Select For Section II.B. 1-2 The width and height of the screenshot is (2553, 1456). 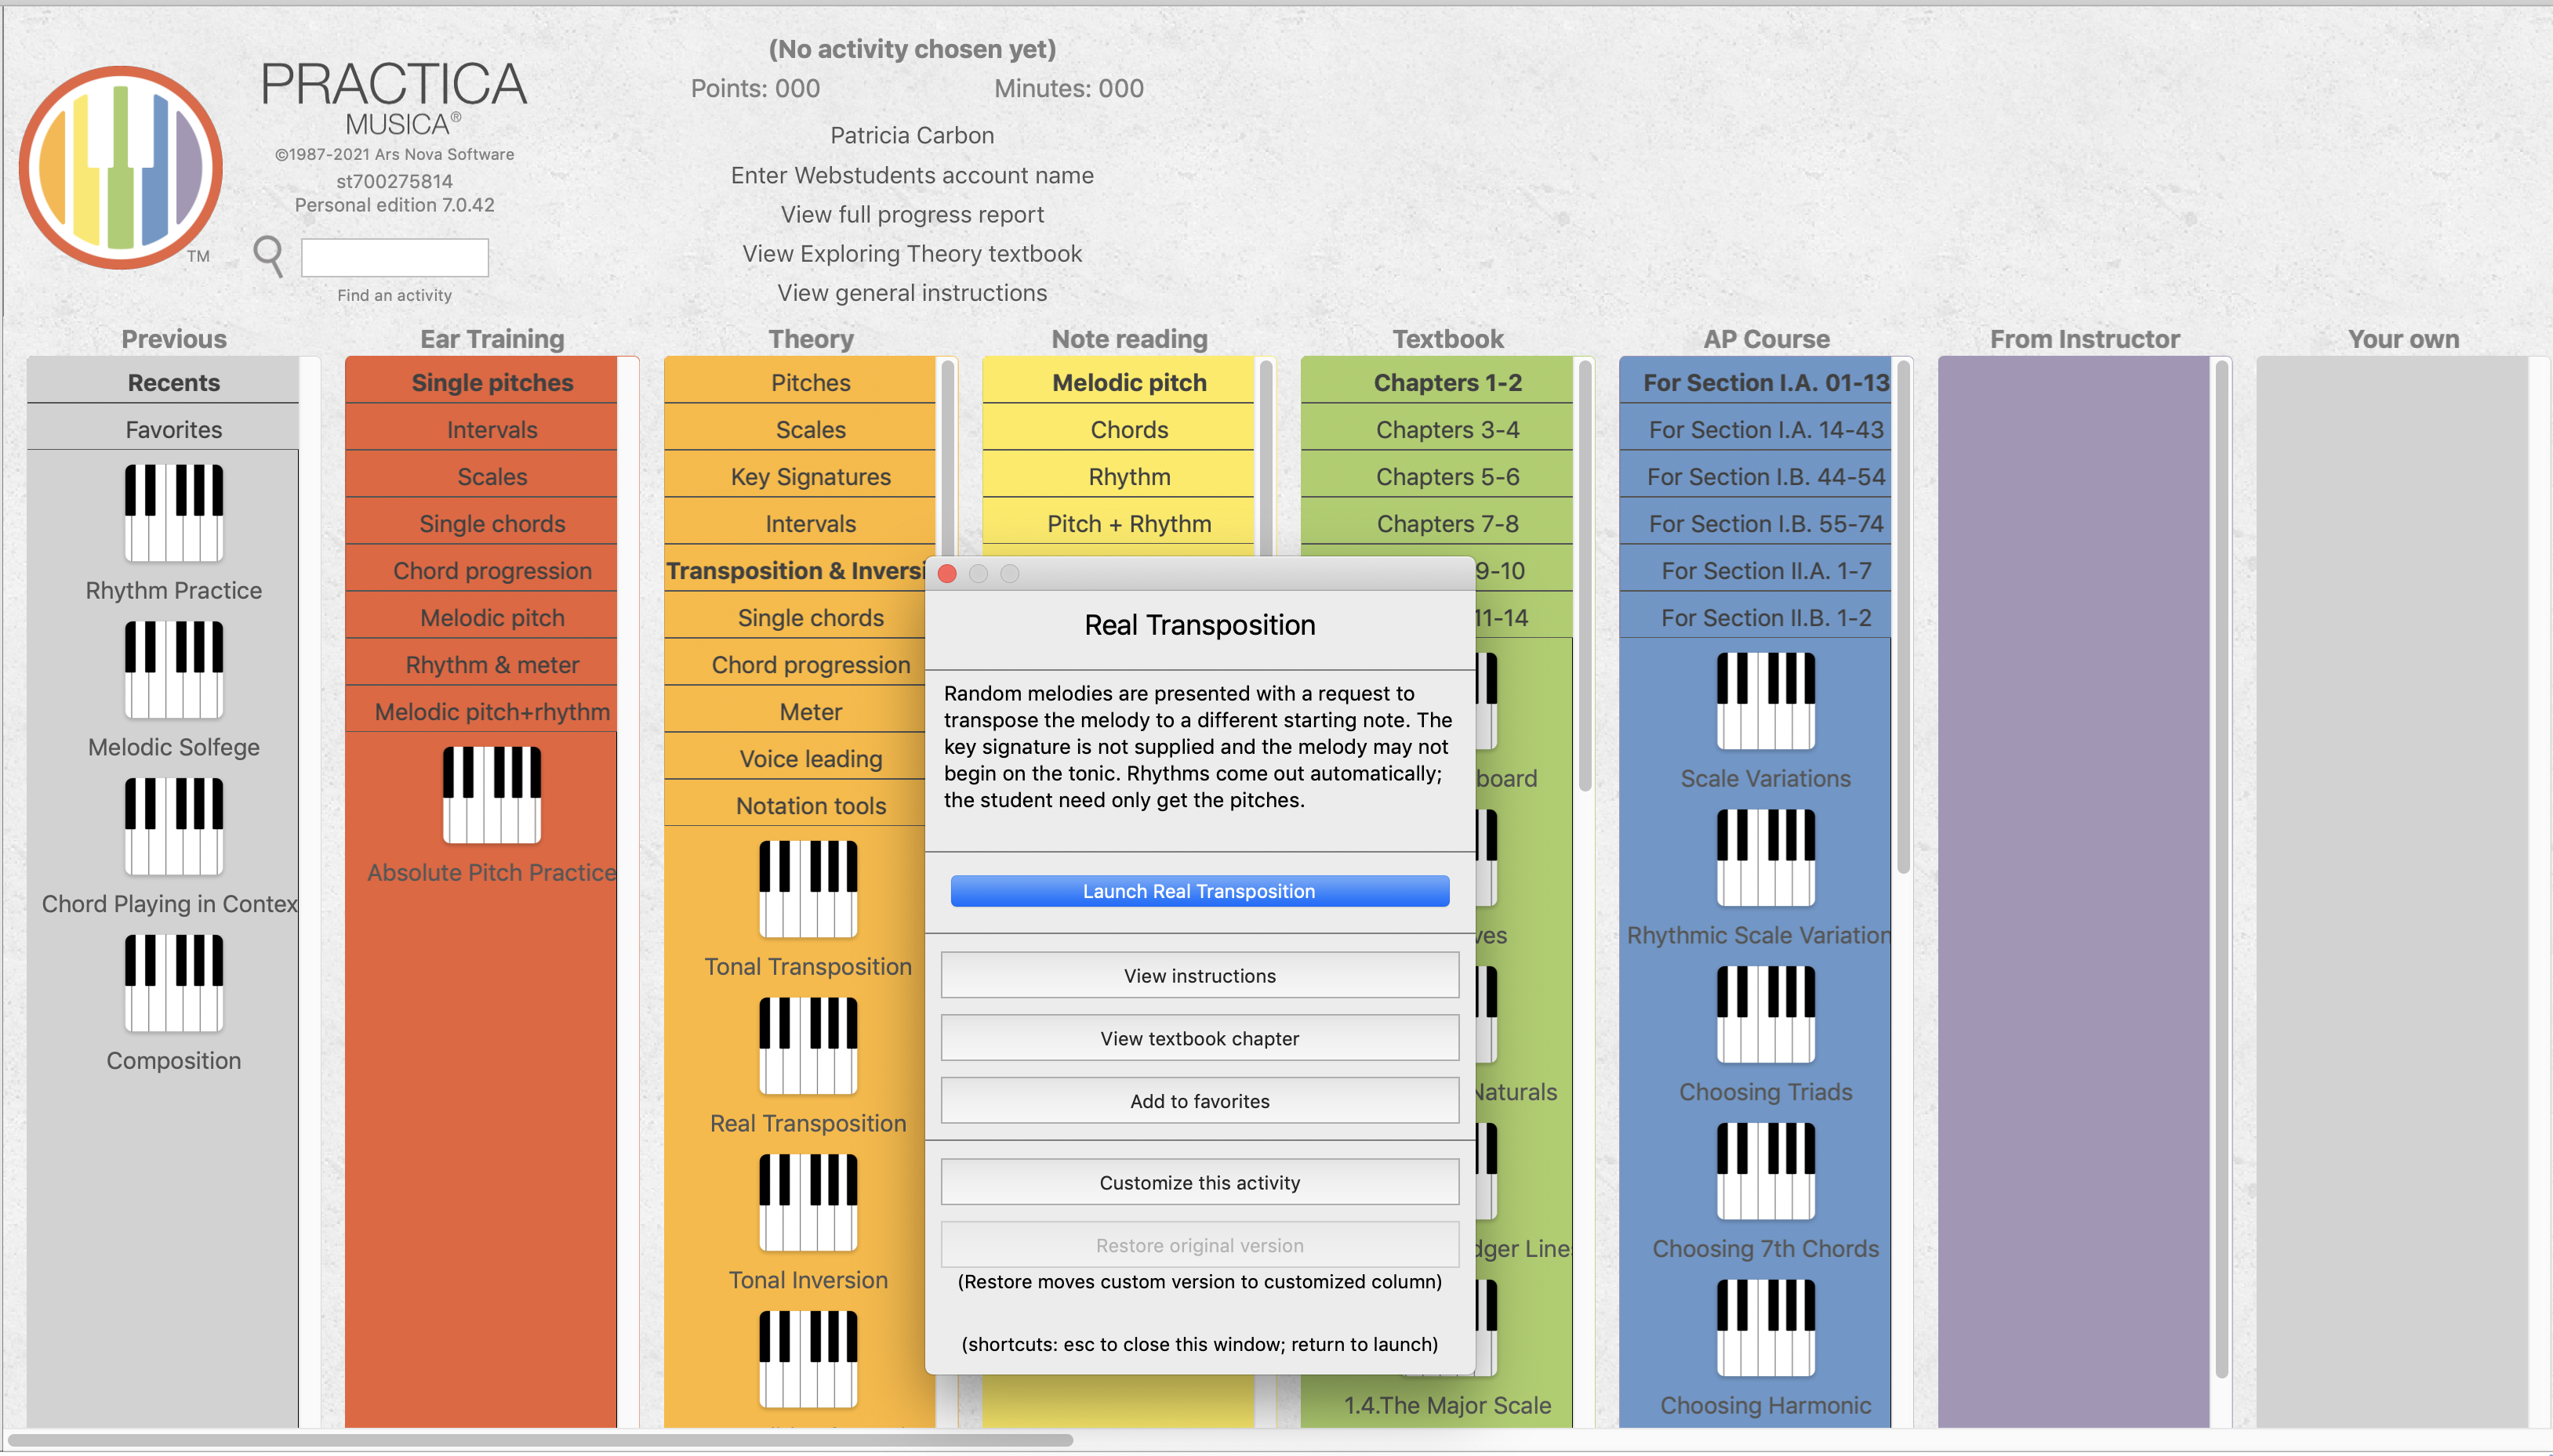[x=1756, y=617]
